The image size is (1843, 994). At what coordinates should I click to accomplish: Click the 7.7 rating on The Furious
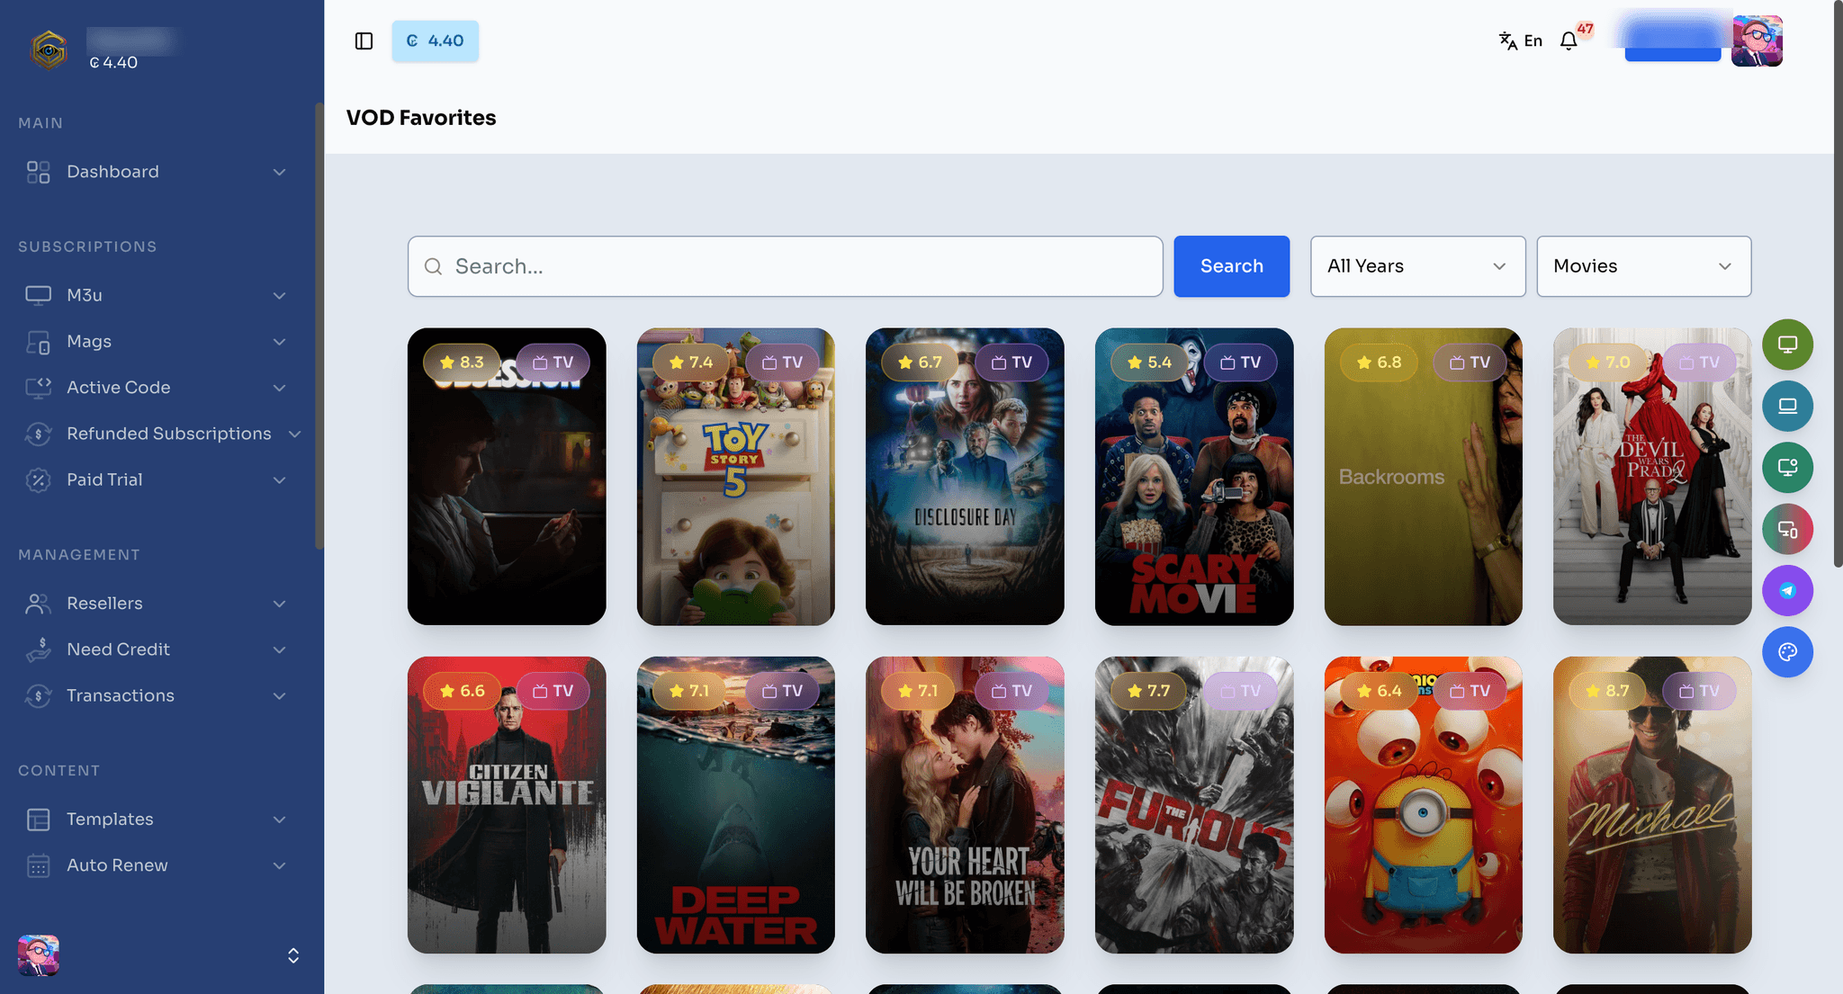click(x=1149, y=691)
